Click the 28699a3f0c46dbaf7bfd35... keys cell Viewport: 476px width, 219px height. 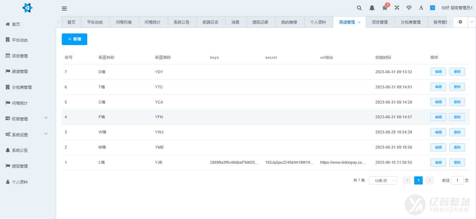[x=234, y=163]
